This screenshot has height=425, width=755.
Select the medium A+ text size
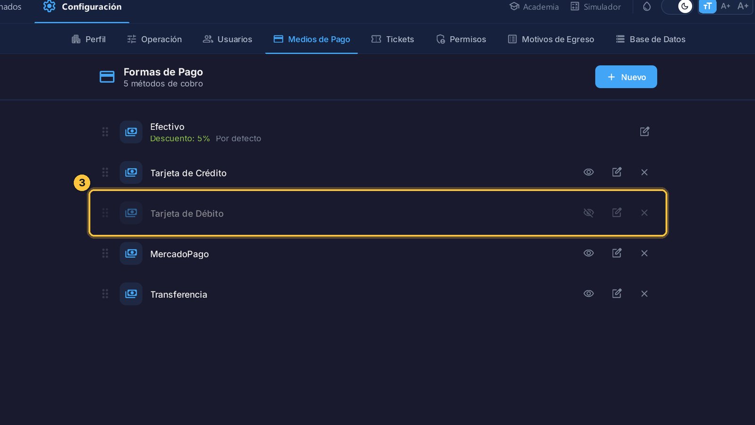pyautogui.click(x=726, y=6)
